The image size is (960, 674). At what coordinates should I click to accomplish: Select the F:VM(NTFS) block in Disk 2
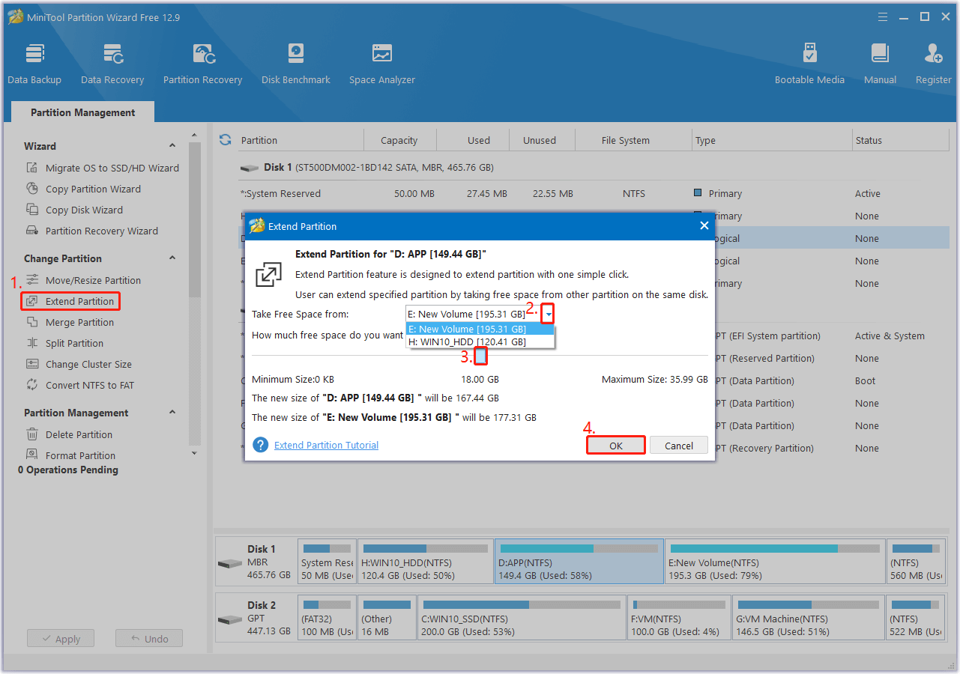pyautogui.click(x=679, y=618)
